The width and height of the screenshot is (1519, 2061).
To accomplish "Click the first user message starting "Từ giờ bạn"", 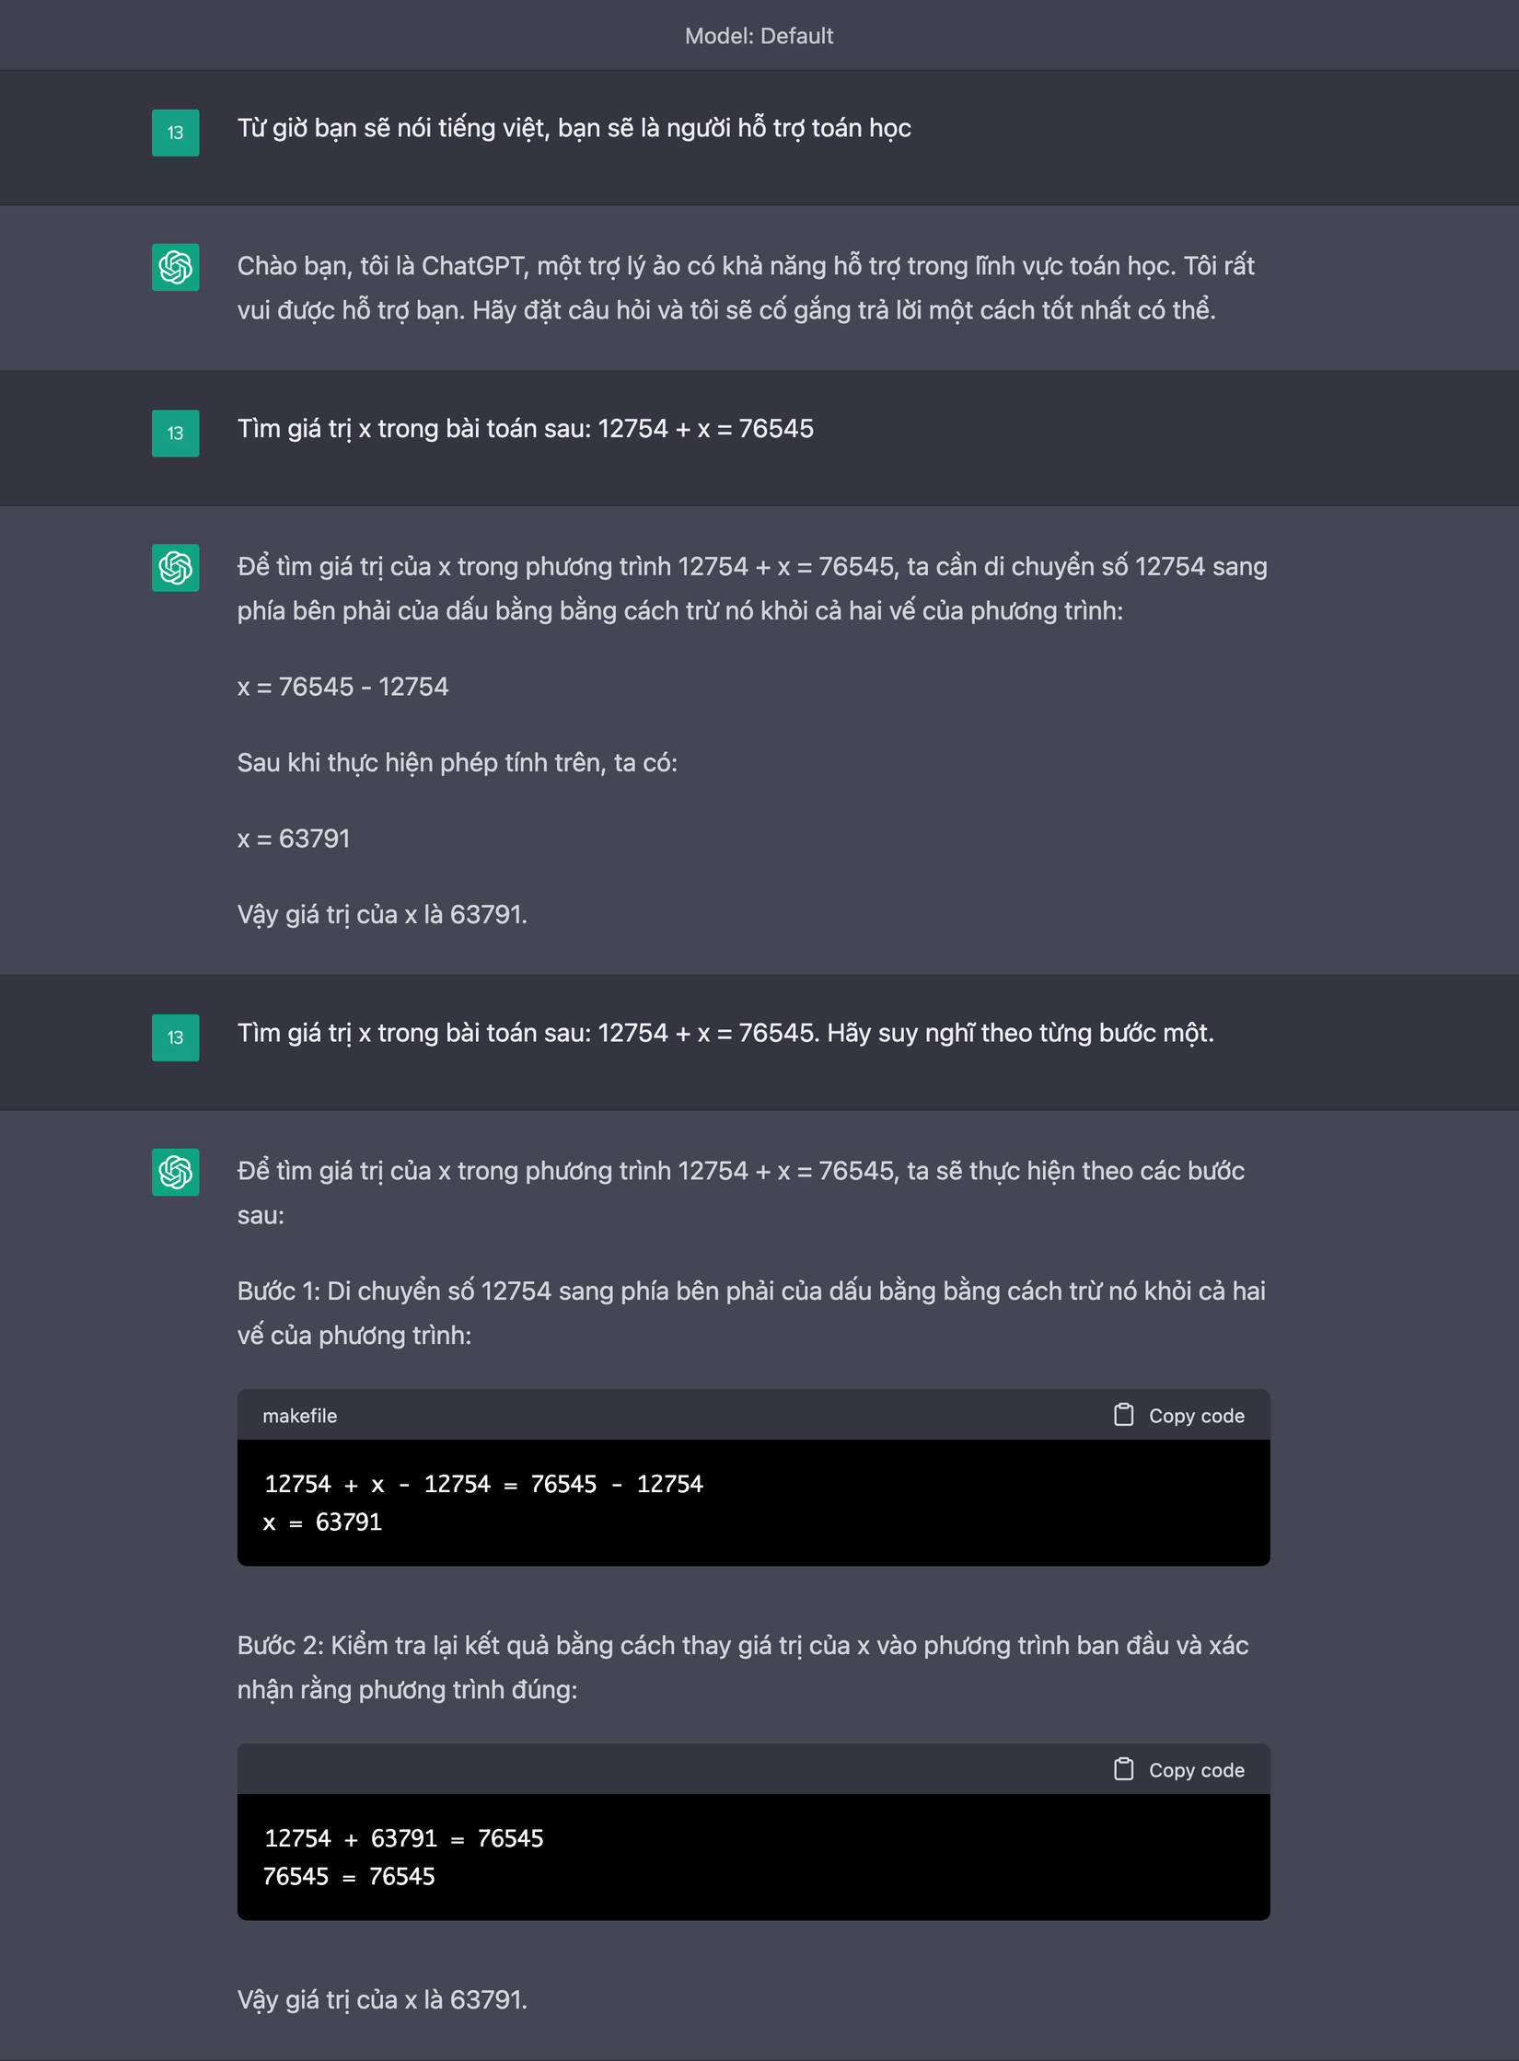I will click(x=574, y=128).
